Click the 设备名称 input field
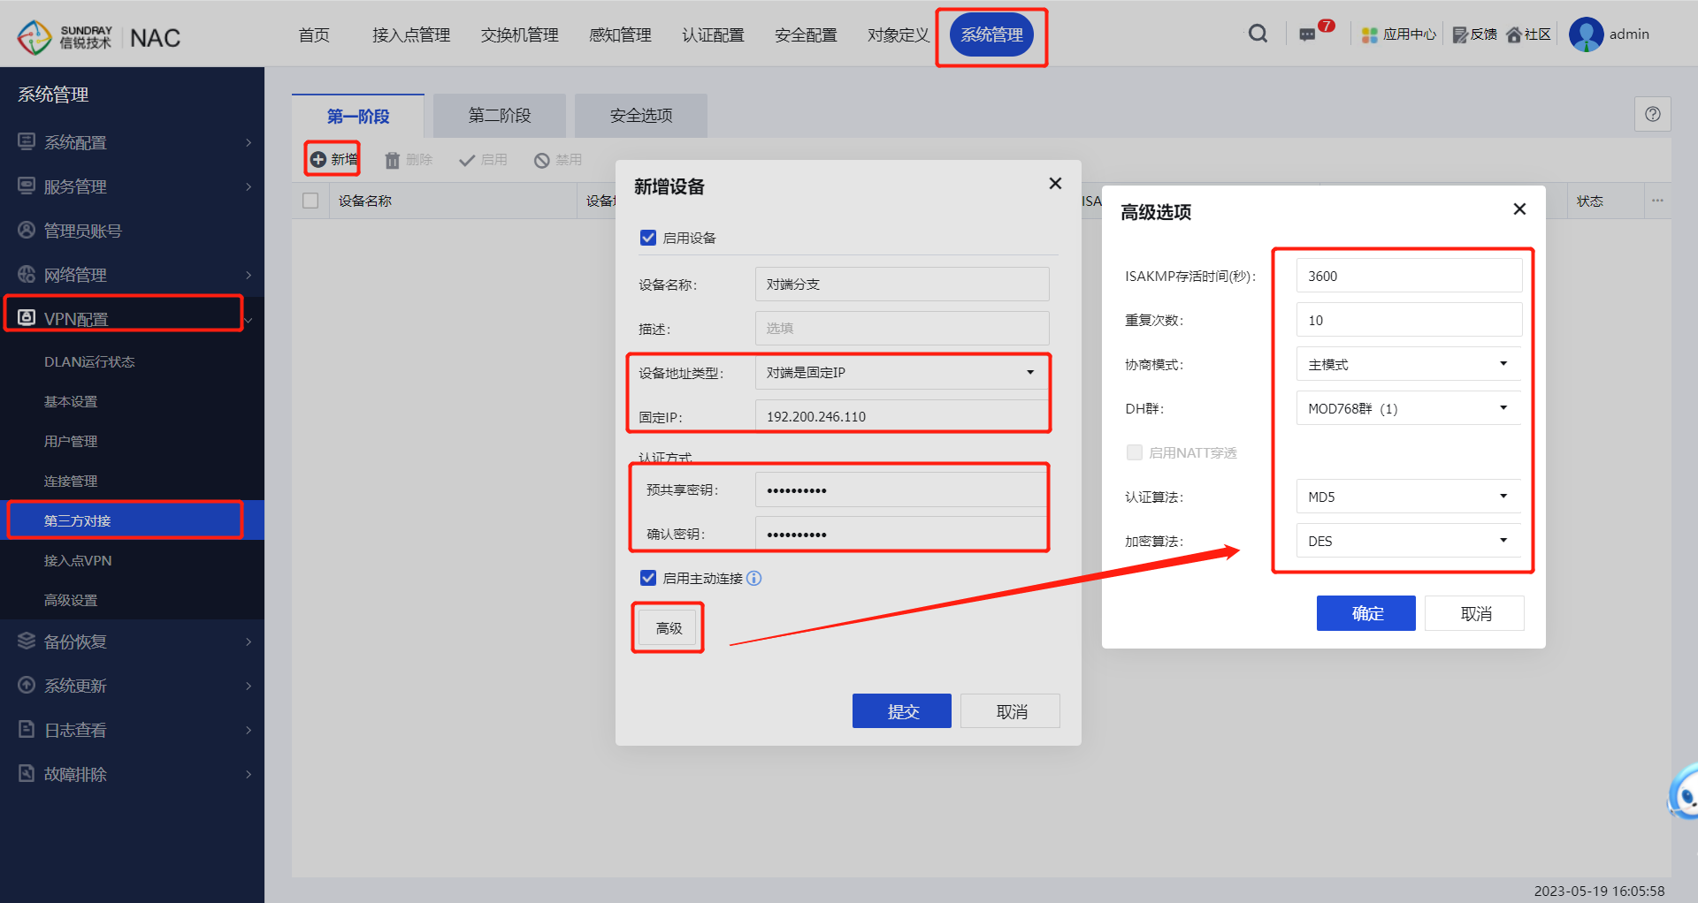The height and width of the screenshot is (903, 1698). (x=902, y=285)
